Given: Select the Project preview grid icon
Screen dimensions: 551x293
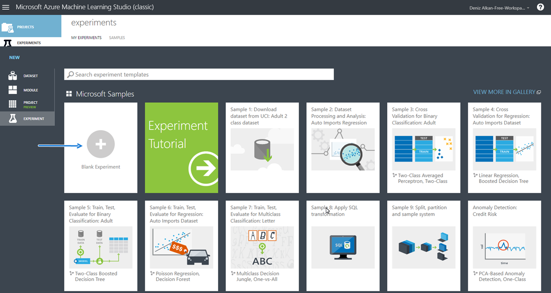Looking at the screenshot, I should (x=13, y=104).
